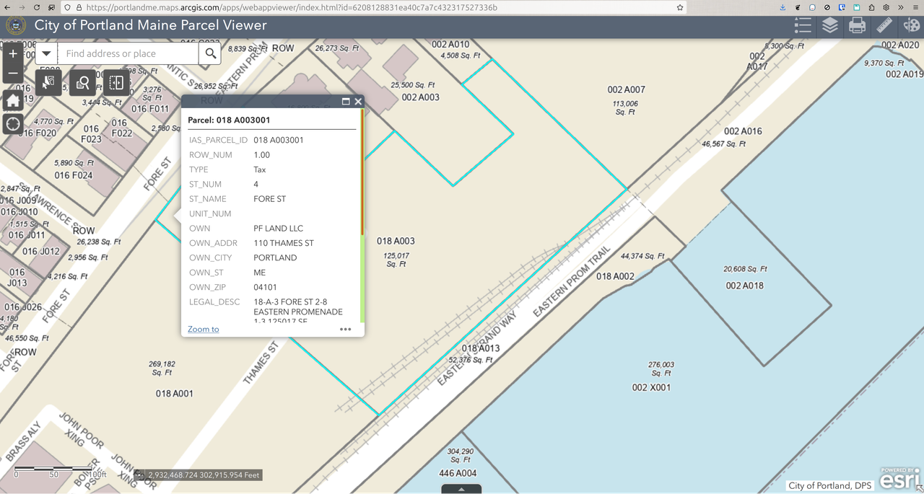Locate my position on the map

(13, 124)
